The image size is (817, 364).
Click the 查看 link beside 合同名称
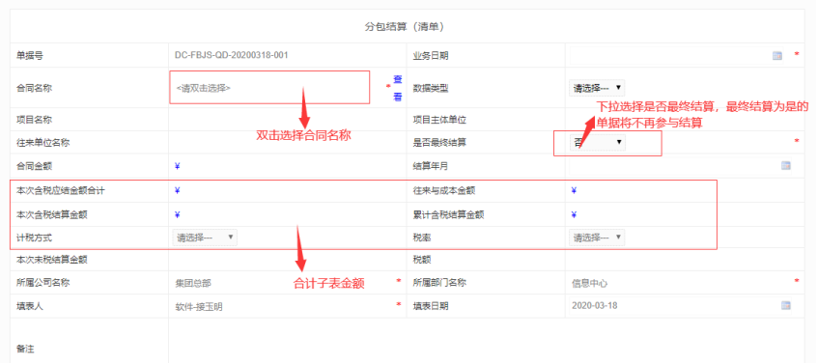tap(398, 88)
